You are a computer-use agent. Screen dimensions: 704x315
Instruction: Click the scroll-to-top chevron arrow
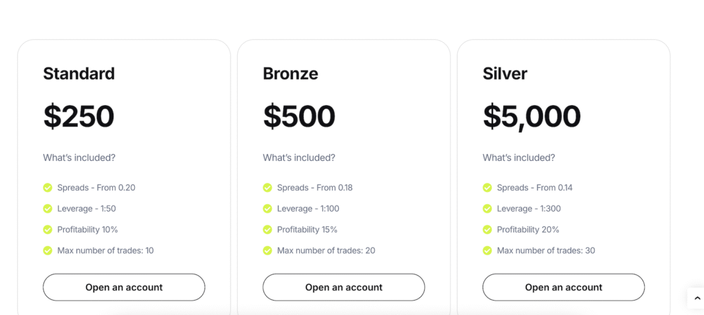697,298
